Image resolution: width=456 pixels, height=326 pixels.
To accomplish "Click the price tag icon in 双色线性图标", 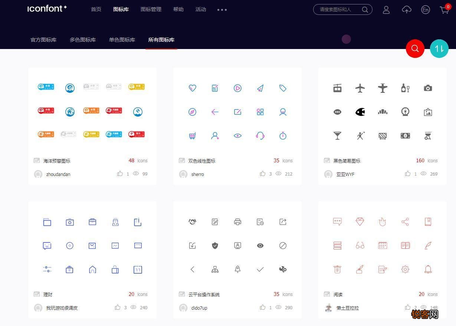I will coord(283,88).
